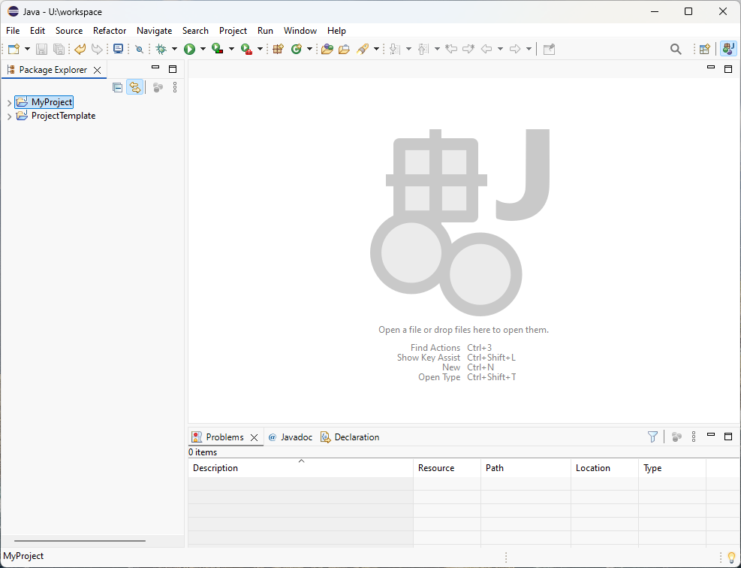Close the Package Explorer view tab
Viewport: 741px width, 568px height.
pos(97,70)
